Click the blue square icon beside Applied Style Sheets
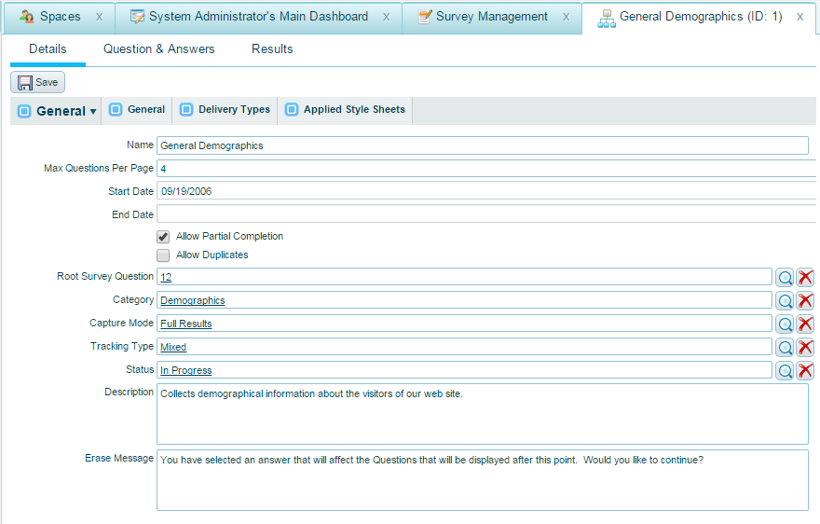 292,109
